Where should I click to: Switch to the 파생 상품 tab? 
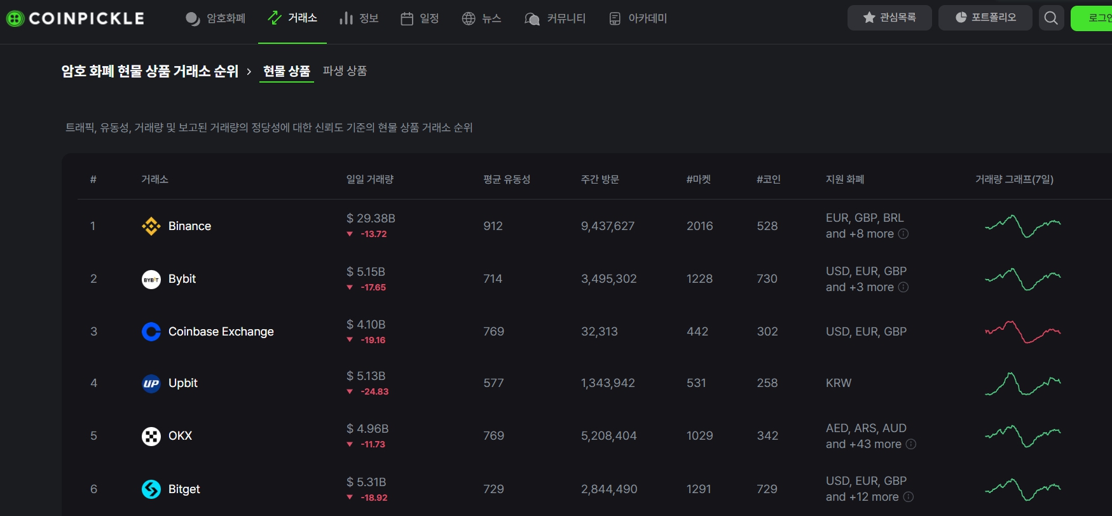coord(345,71)
